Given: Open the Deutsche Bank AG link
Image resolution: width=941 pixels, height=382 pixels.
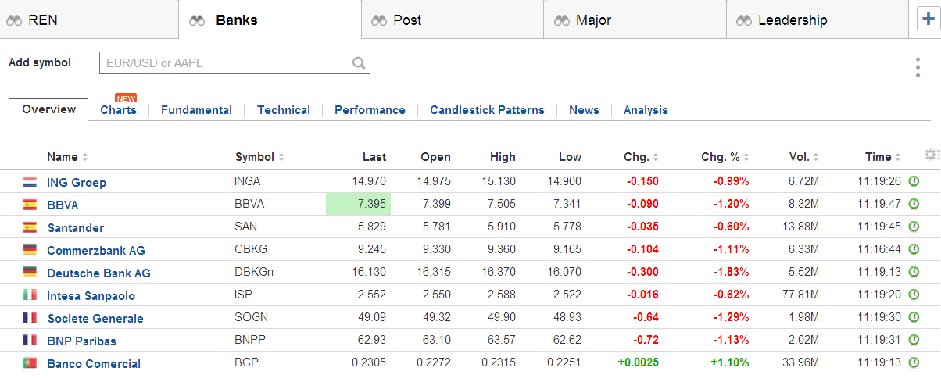Looking at the screenshot, I should tap(98, 273).
